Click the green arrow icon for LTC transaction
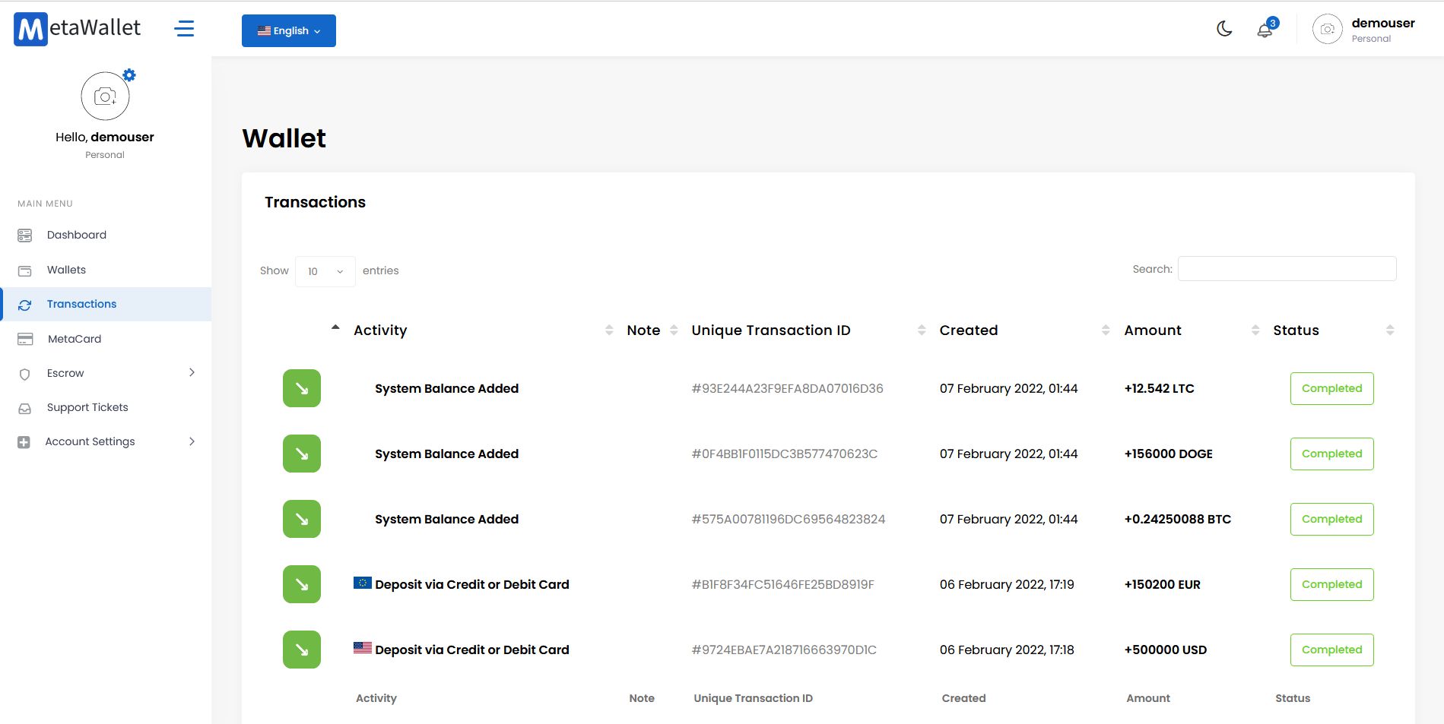The image size is (1444, 724). point(302,388)
